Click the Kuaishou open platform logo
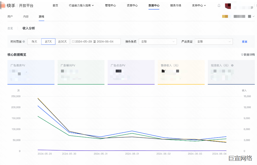Image resolution: width=257 pixels, height=165 pixels. click(x=17, y=6)
